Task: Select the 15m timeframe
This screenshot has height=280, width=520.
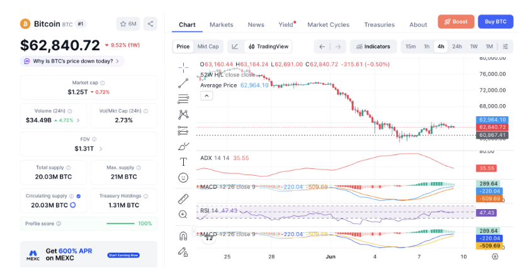Action: pyautogui.click(x=410, y=46)
